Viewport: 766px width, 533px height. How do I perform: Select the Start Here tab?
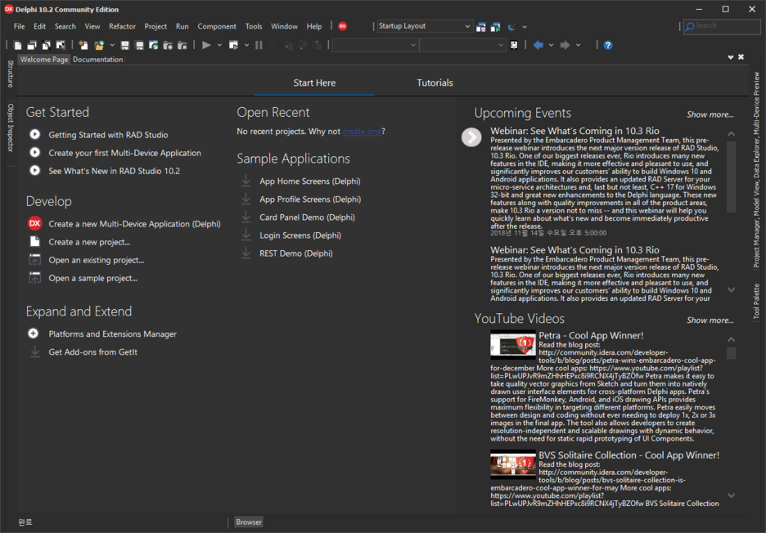pyautogui.click(x=314, y=83)
